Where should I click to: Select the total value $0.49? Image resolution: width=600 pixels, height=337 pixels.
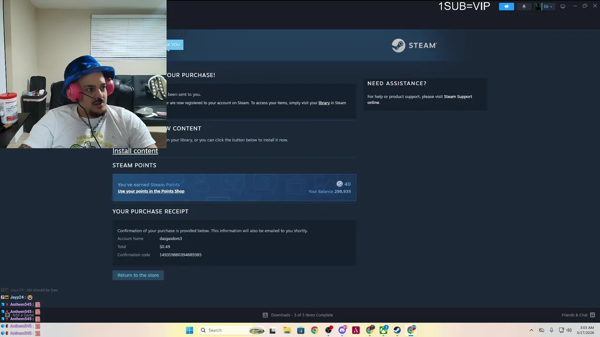tap(165, 247)
